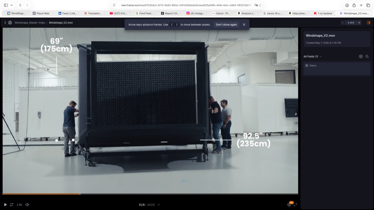Click the 1 of 6 asset counter

[351, 23]
